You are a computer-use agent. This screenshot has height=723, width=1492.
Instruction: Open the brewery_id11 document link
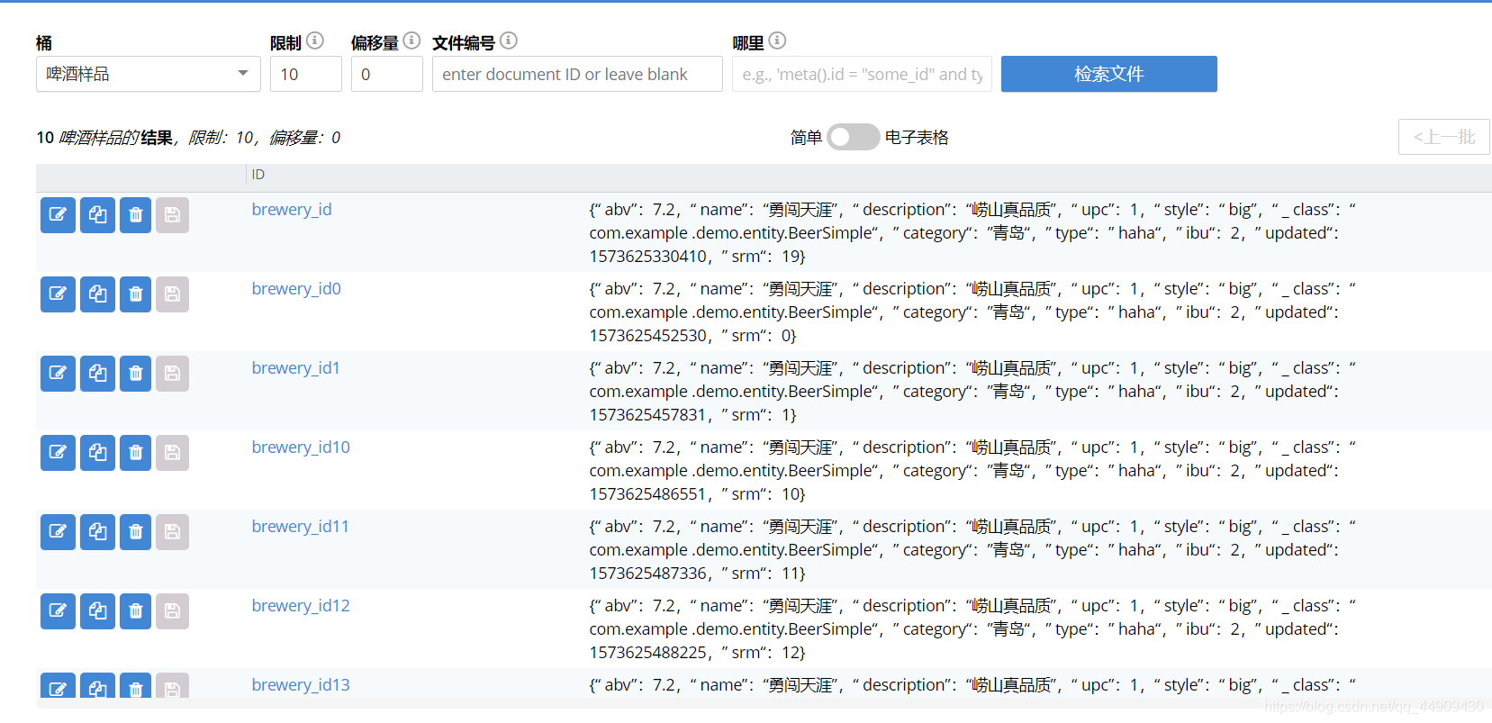click(x=300, y=526)
